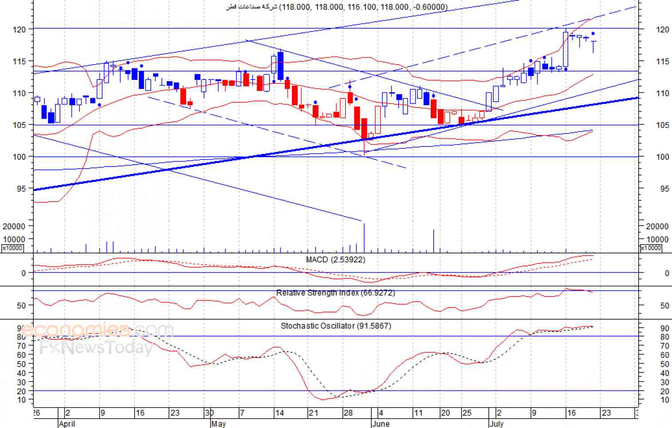This screenshot has width=672, height=428.
Task: Click the date label 11 on the time axis
Action: click(x=418, y=413)
